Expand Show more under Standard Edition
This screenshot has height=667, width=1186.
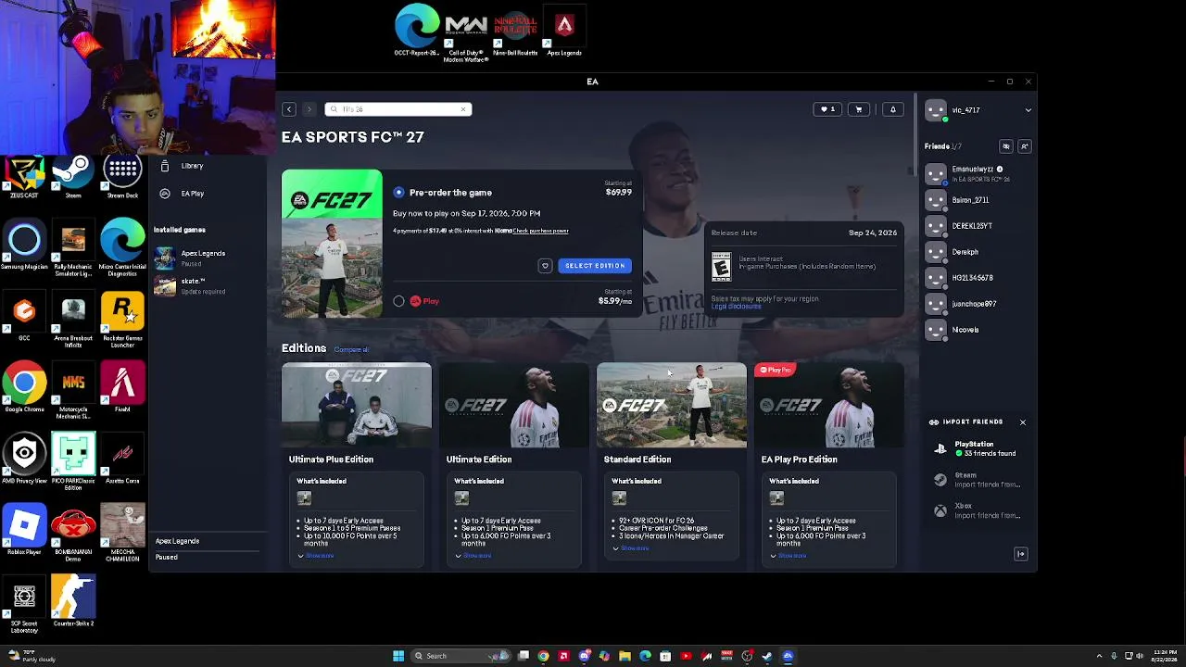click(x=631, y=548)
